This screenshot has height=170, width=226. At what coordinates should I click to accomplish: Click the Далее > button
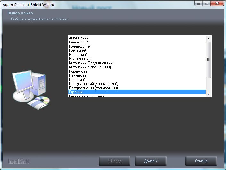(x=151, y=161)
